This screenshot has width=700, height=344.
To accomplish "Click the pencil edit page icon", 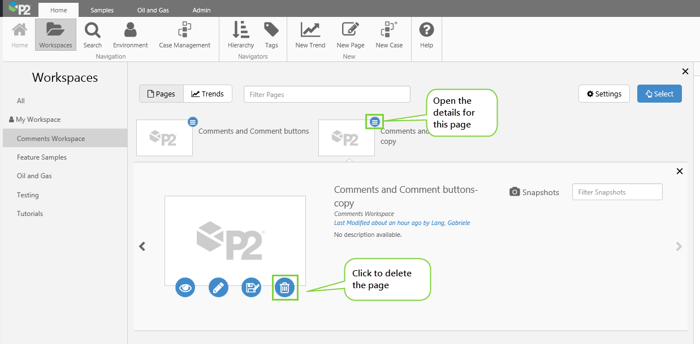I will coord(218,288).
